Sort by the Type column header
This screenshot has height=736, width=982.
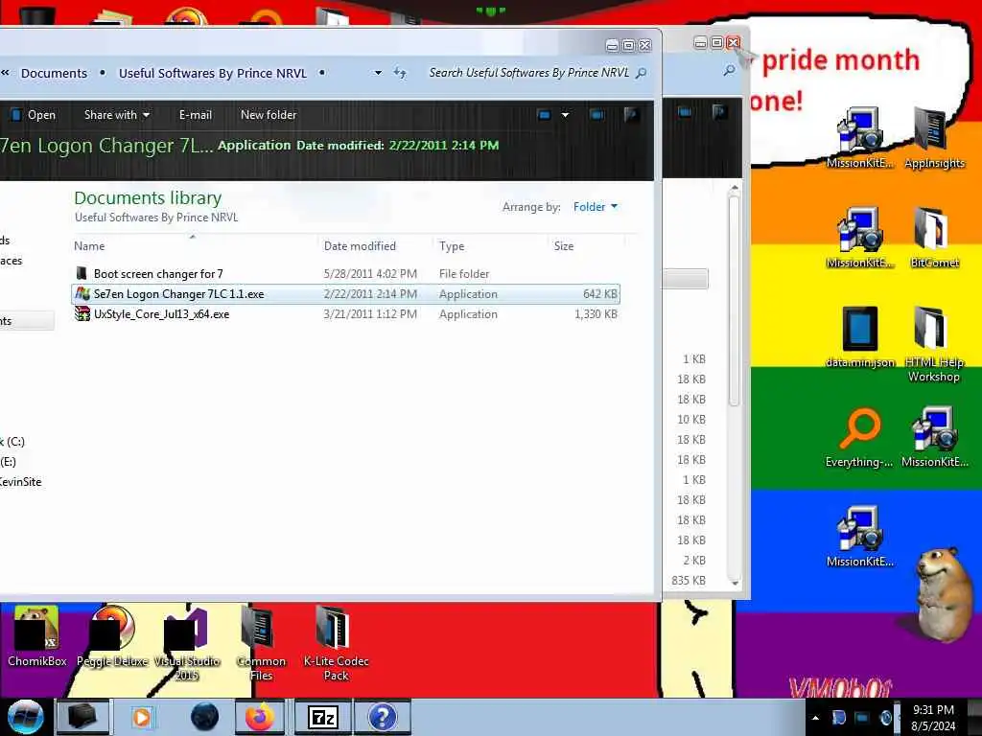[452, 246]
